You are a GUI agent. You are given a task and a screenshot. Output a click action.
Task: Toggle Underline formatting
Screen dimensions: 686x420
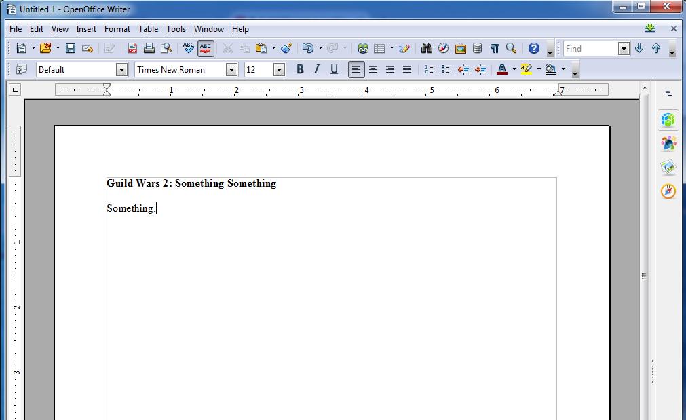click(334, 69)
